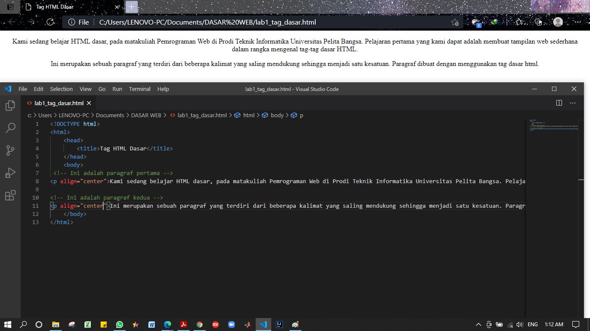Click the ENG language indicator
The image size is (590, 331).
(x=532, y=325)
